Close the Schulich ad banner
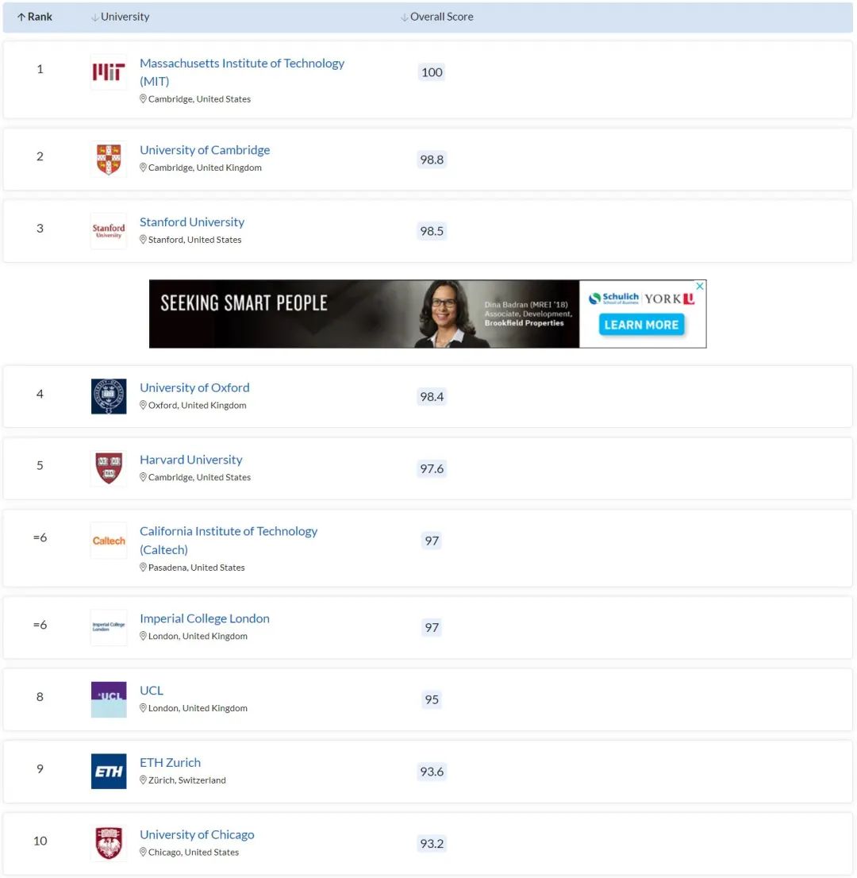 tap(700, 286)
